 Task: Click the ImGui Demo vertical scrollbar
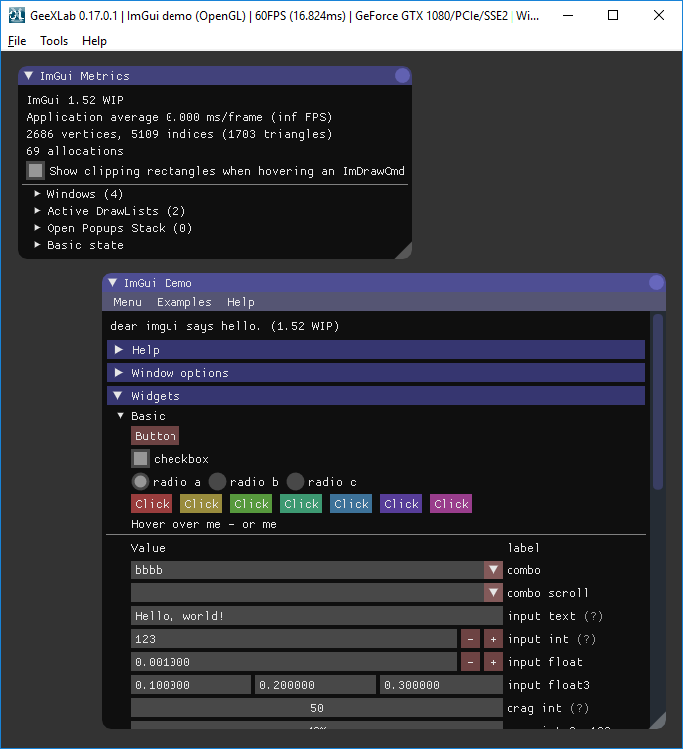click(x=658, y=401)
